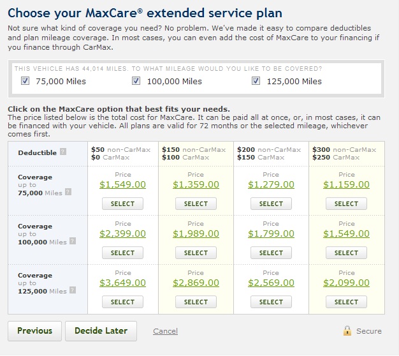Click the $3,649.00 price link
The image size is (399, 356).
pos(122,283)
